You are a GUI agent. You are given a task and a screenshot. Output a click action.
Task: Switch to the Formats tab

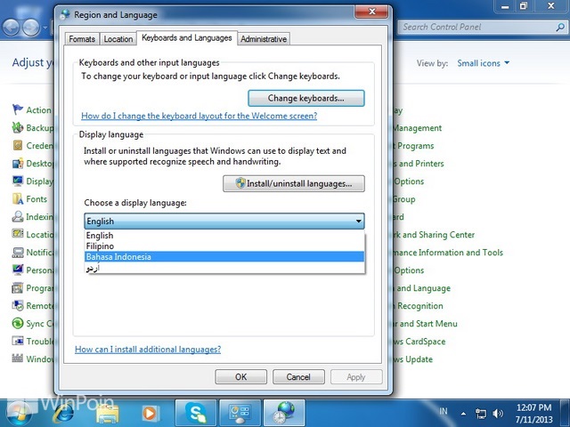pyautogui.click(x=82, y=39)
